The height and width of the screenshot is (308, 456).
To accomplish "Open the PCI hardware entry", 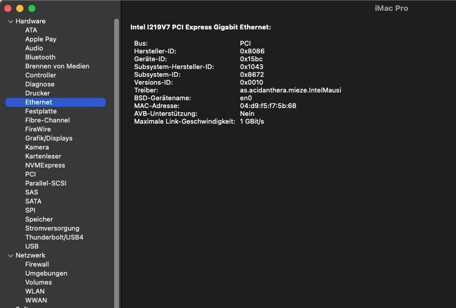I will (x=31, y=174).
